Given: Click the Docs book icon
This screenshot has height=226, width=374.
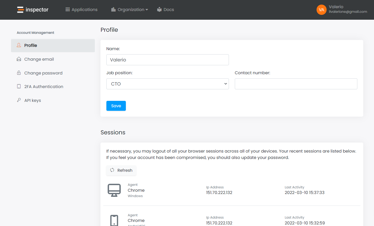Looking at the screenshot, I should coord(159,9).
